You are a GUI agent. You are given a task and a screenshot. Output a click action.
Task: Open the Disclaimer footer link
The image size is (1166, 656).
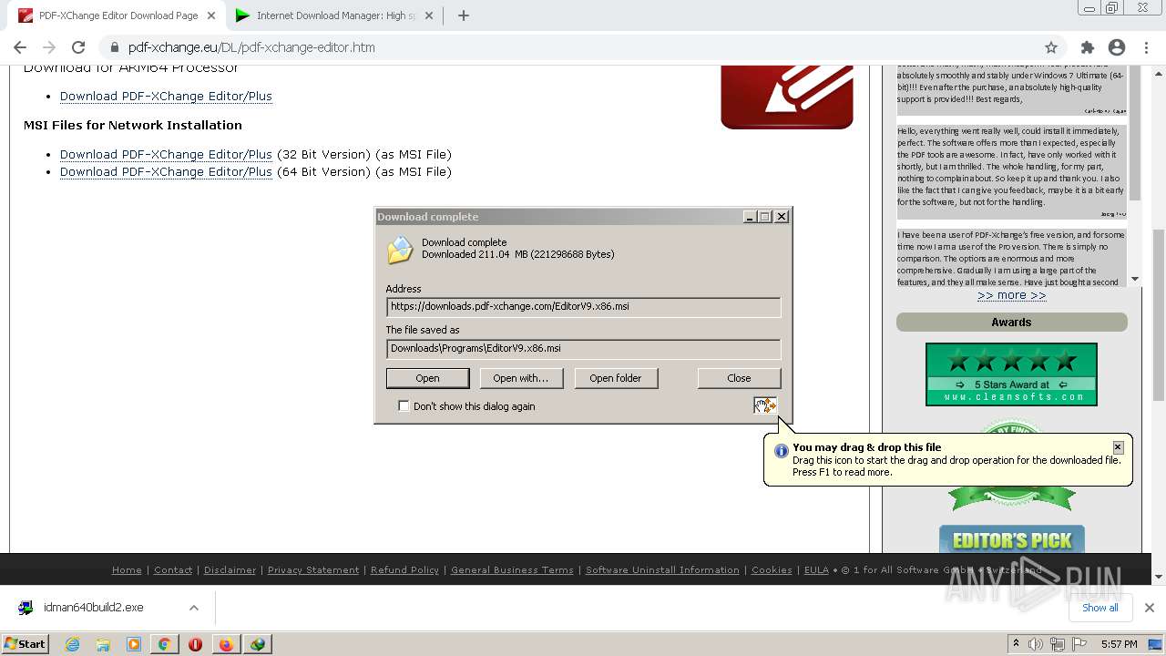pyautogui.click(x=230, y=570)
